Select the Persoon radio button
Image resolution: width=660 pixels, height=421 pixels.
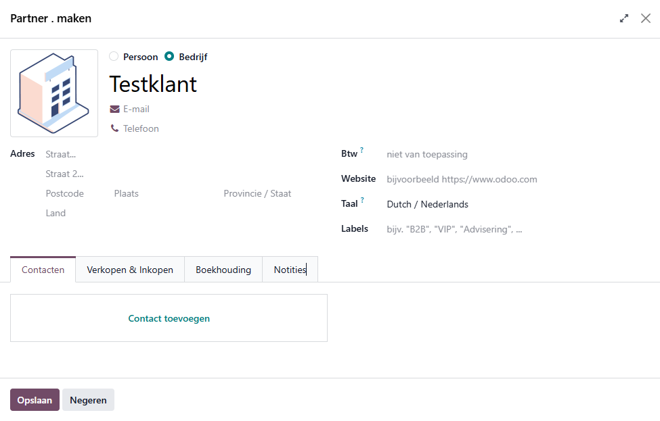(x=114, y=57)
